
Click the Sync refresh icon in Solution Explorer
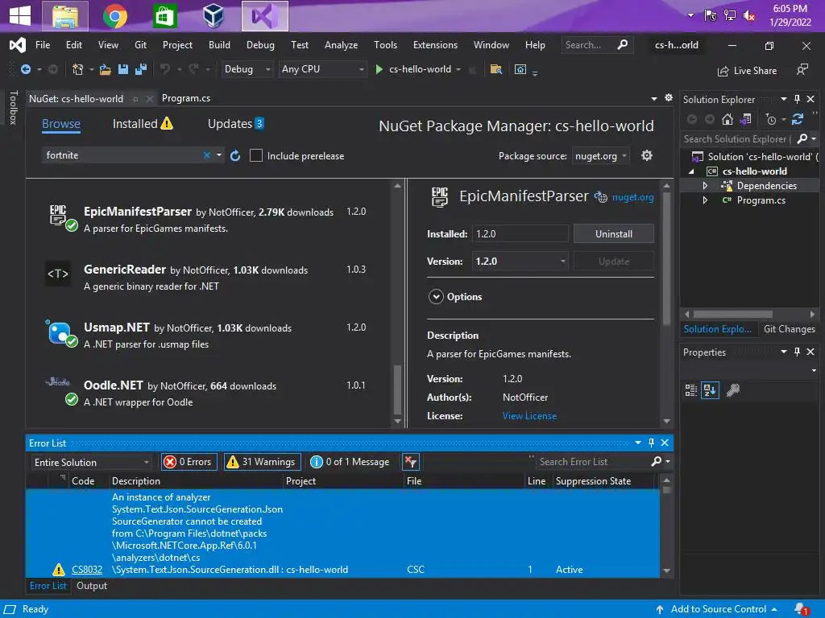click(x=797, y=119)
